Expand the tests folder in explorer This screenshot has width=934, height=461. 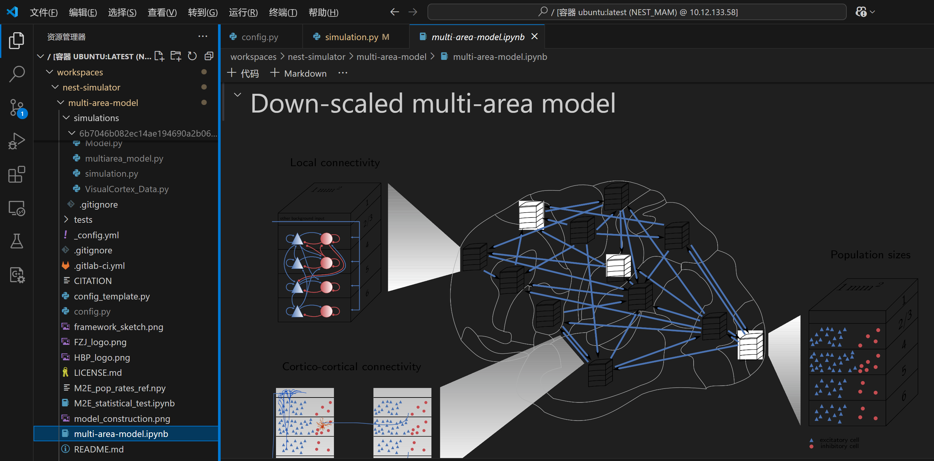click(x=83, y=219)
